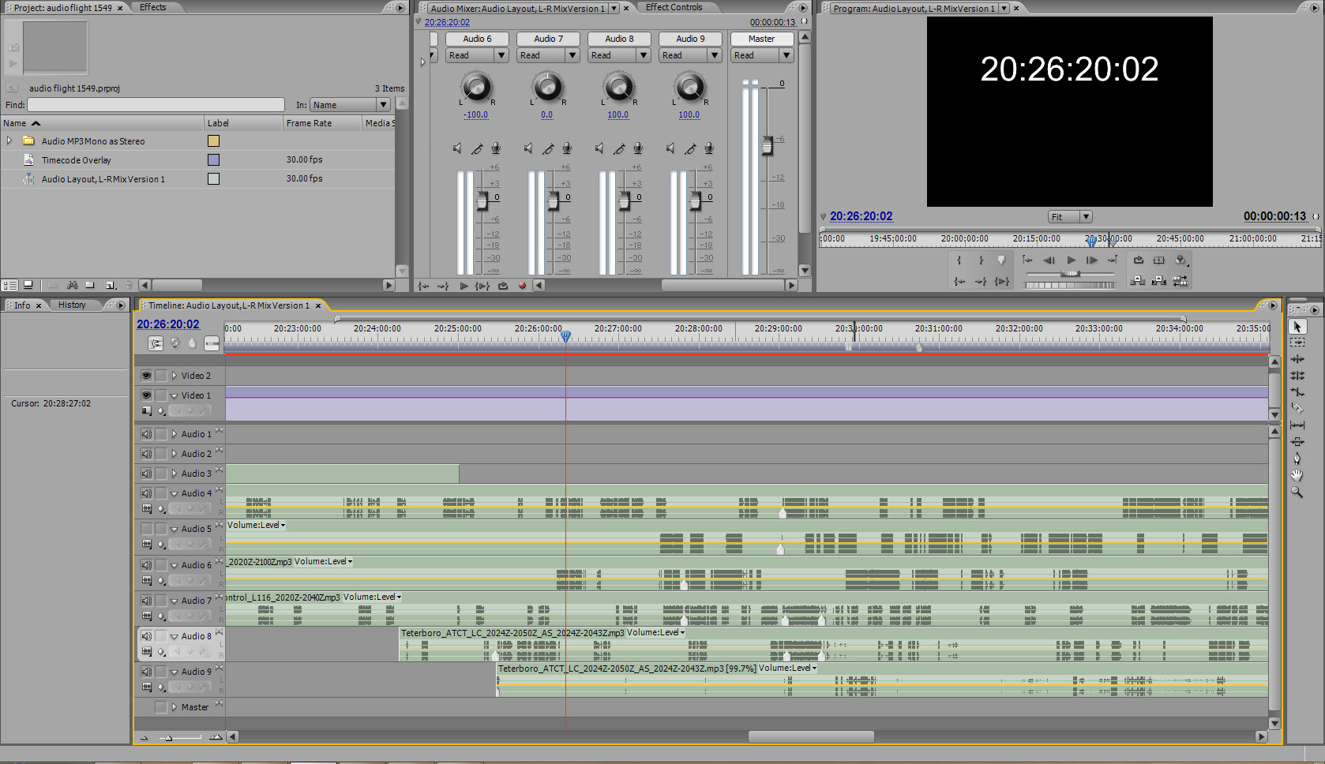Viewport: 1325px width, 764px height.
Task: Select the Hand tool
Action: coord(1297,475)
